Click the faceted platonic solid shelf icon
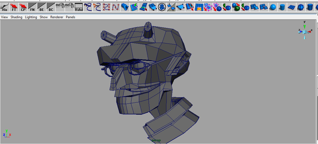The height and width of the screenshot is (144, 318). (301, 7)
